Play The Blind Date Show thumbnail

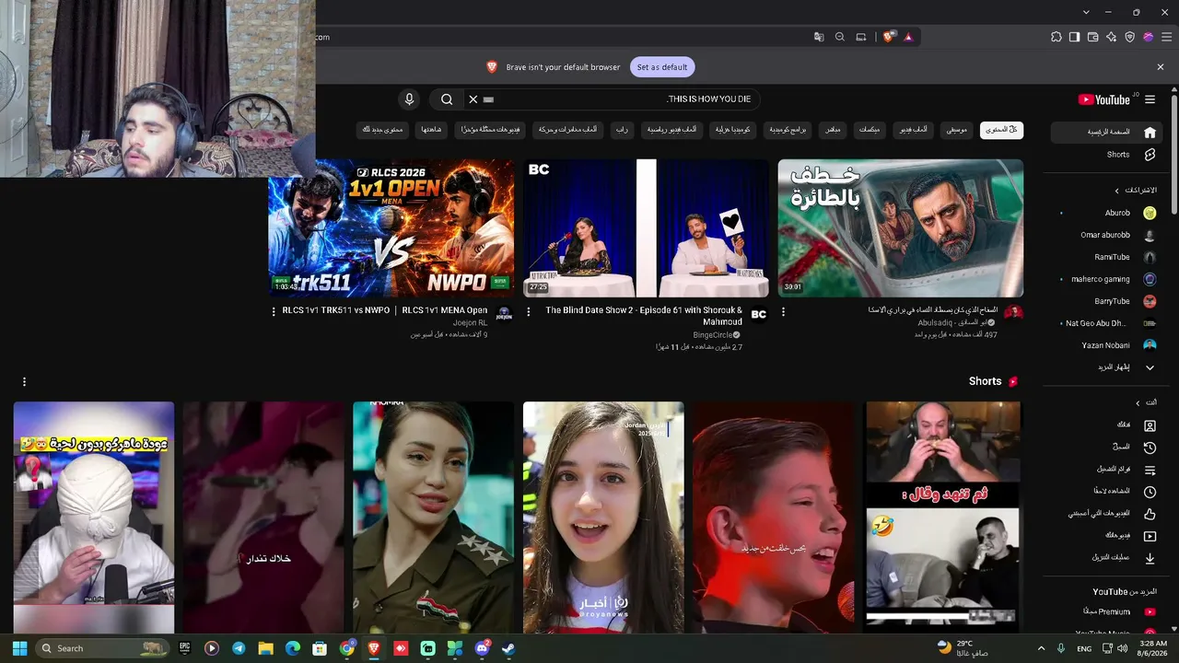(x=646, y=228)
